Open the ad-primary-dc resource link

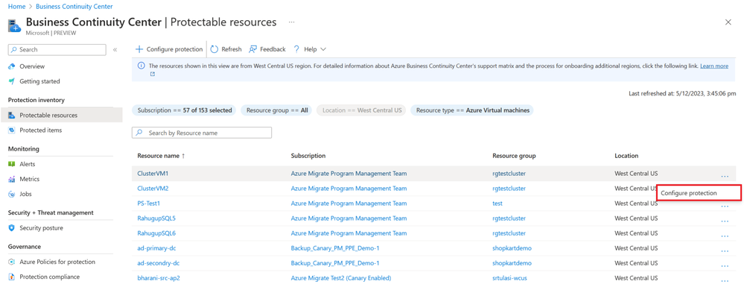[156, 248]
